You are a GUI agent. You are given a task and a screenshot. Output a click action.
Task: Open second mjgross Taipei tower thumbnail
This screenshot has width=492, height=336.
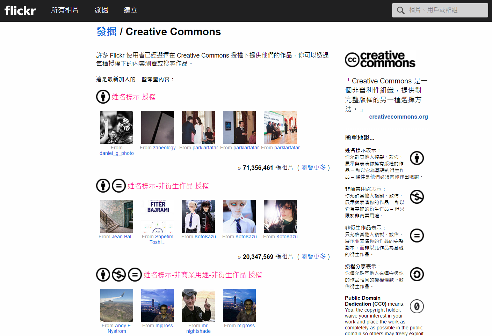239,305
